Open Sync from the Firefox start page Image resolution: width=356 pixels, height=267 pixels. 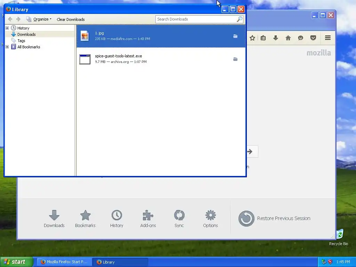point(179,219)
